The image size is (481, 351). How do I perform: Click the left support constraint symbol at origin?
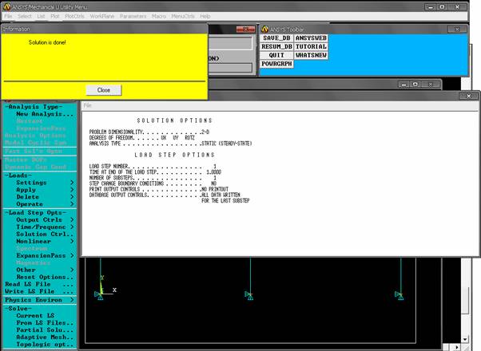pos(99,295)
